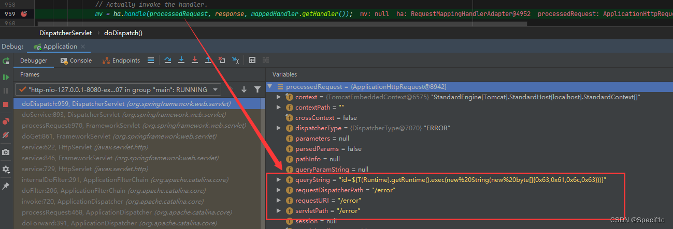Click Variables panel header
Image resolution: width=673 pixels, height=229 pixels.
click(x=284, y=74)
